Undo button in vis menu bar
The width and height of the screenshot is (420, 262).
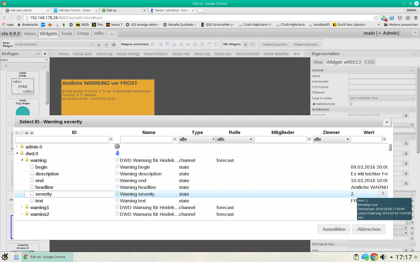coord(112,34)
